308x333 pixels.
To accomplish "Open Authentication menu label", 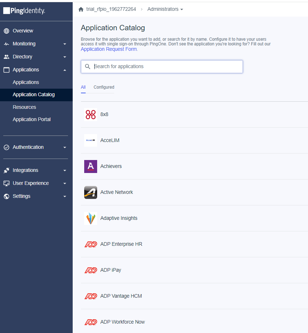I will [28, 147].
